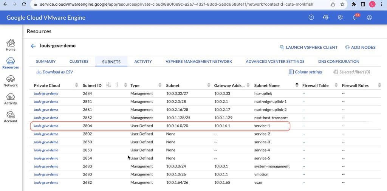Open the user account profile icon
The height and width of the screenshot is (191, 387).
pyautogui.click(x=370, y=17)
